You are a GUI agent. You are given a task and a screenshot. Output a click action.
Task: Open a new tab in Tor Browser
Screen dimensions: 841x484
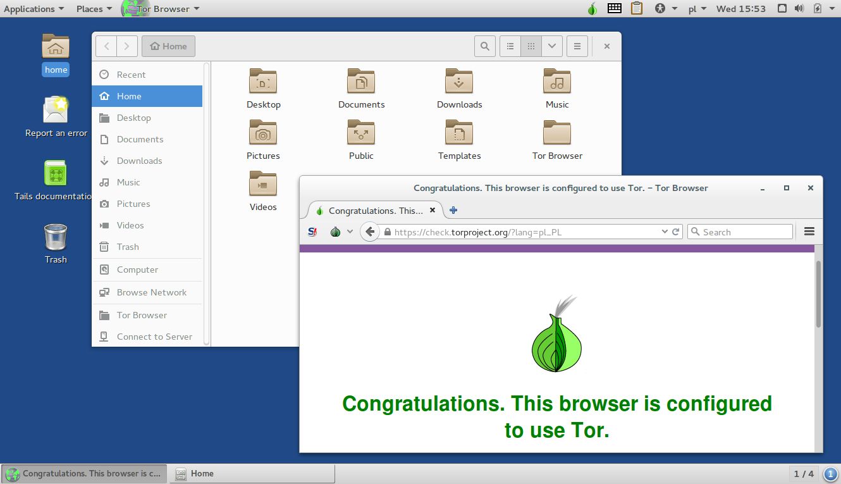[453, 210]
